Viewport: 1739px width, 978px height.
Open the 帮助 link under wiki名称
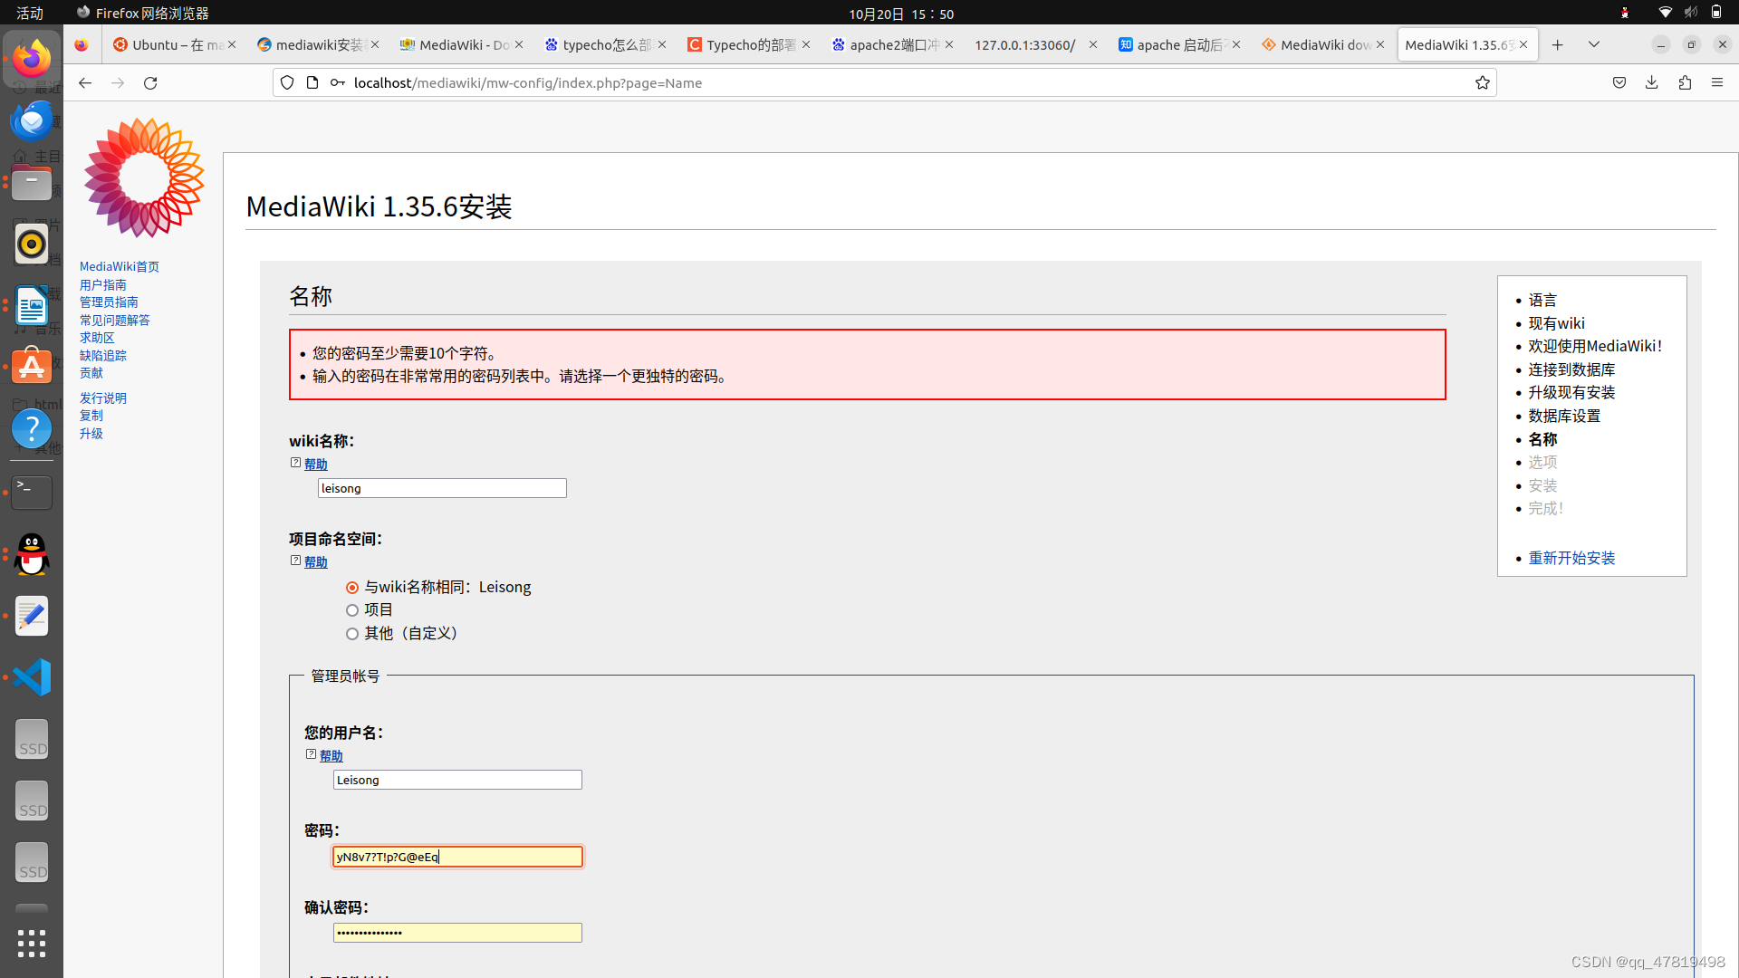tap(315, 463)
